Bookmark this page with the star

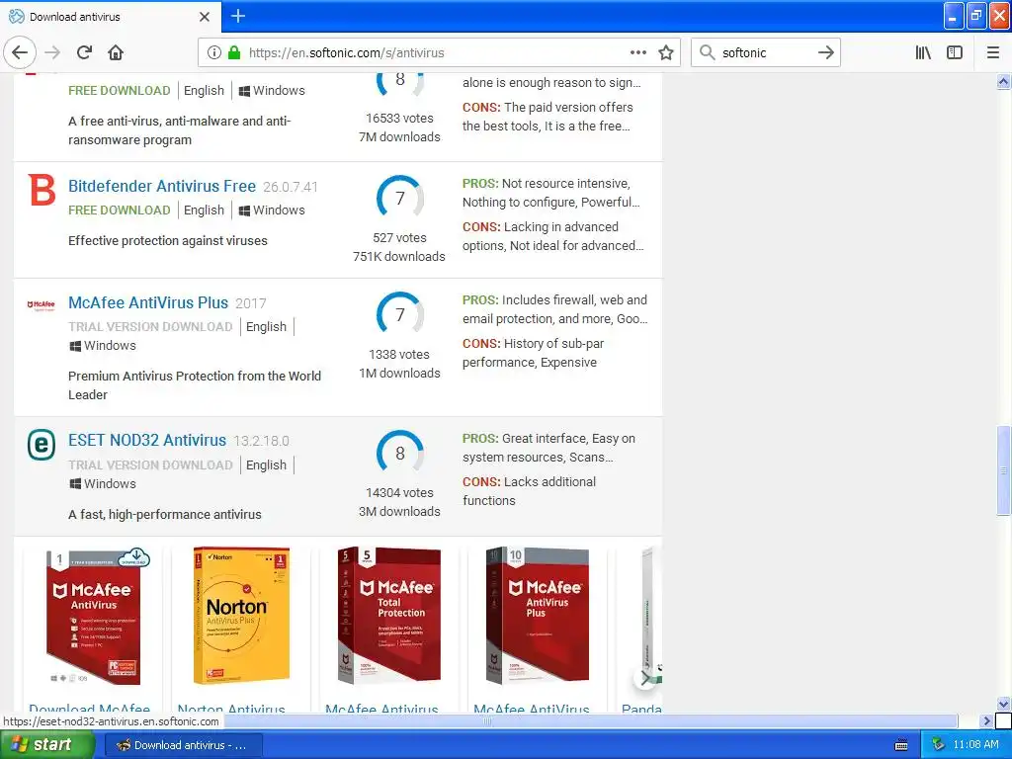[666, 53]
